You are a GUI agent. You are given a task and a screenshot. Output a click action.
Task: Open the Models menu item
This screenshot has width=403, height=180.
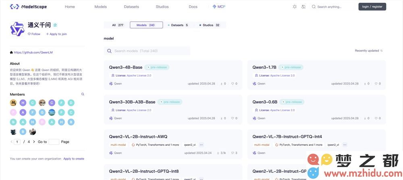[100, 7]
